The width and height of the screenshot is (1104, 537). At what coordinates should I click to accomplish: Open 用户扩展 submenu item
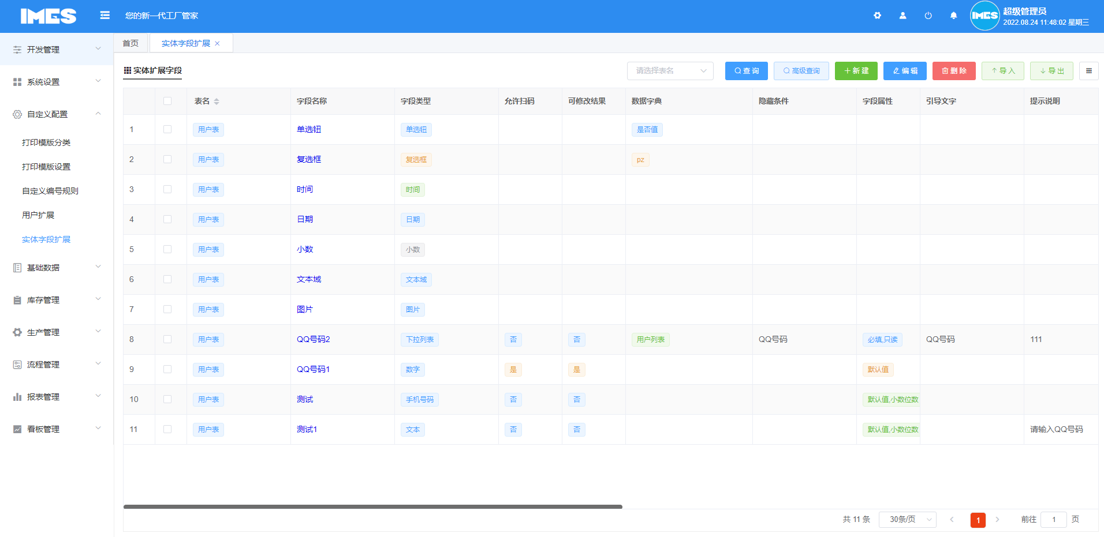point(38,215)
